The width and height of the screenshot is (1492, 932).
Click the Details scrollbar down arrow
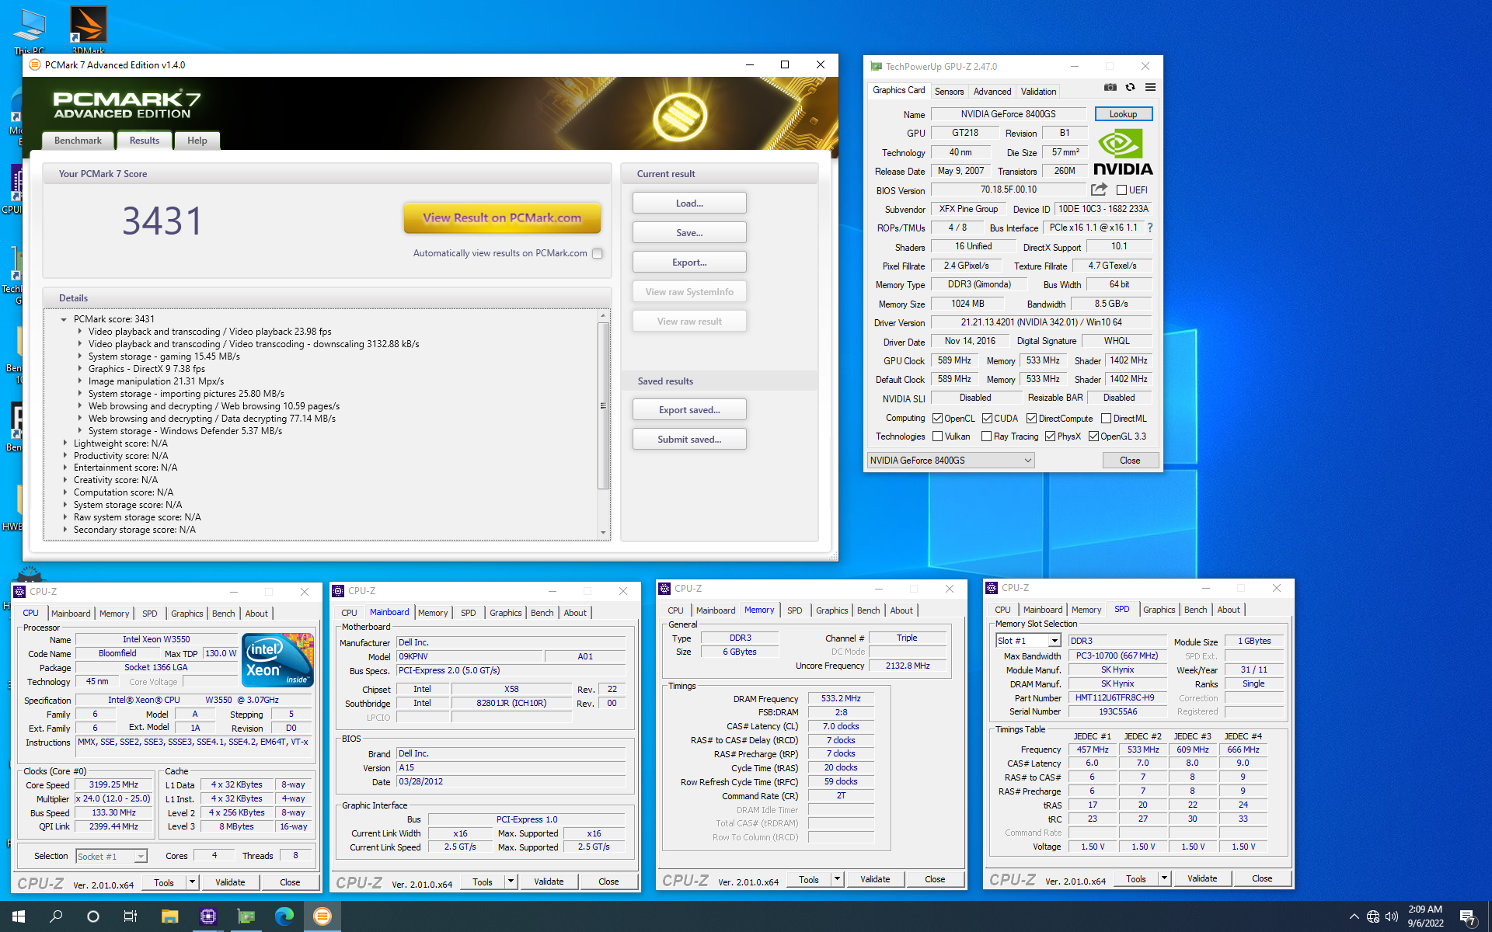[x=603, y=533]
